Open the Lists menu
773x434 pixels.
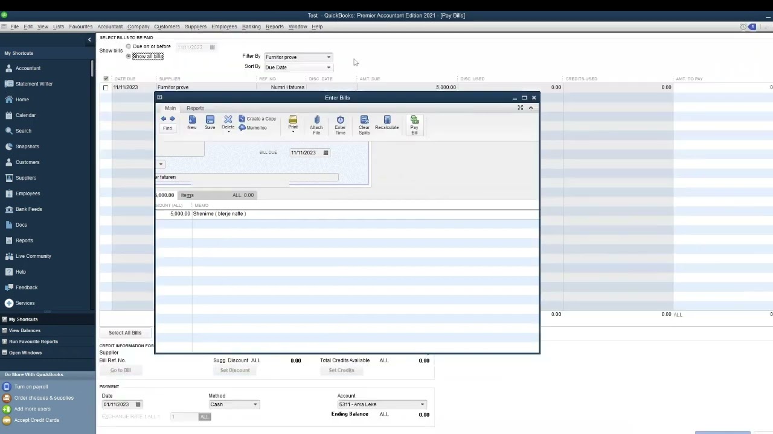(x=59, y=27)
